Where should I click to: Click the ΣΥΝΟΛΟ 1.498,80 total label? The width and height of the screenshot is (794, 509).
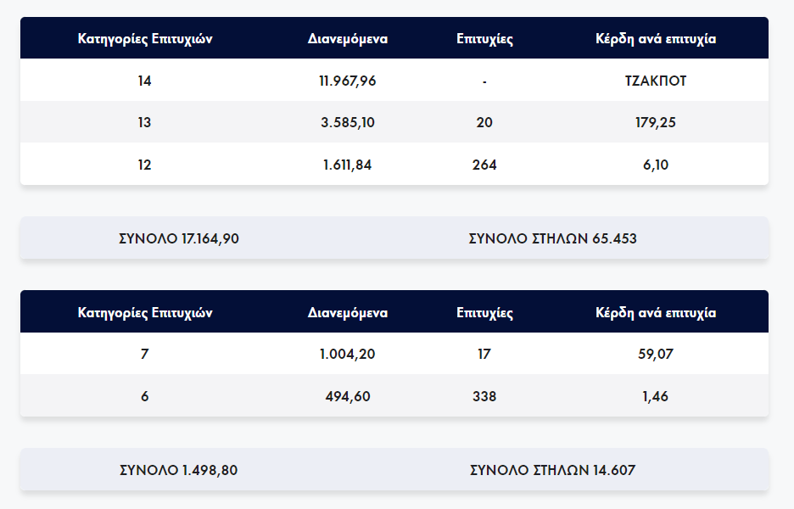point(178,470)
